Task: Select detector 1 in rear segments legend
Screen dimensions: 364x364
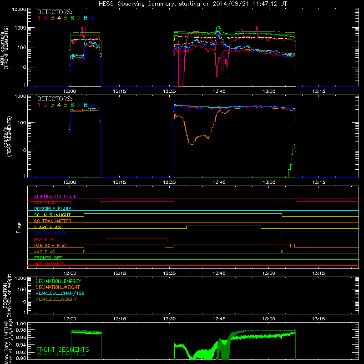Action: tap(39, 105)
